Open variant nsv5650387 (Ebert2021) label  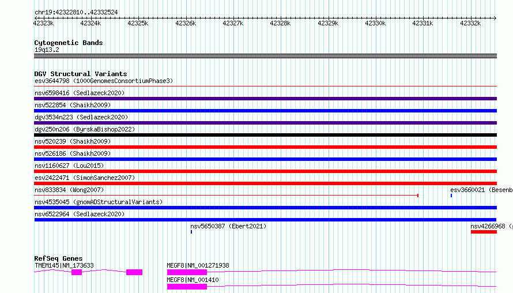pyautogui.click(x=228, y=226)
